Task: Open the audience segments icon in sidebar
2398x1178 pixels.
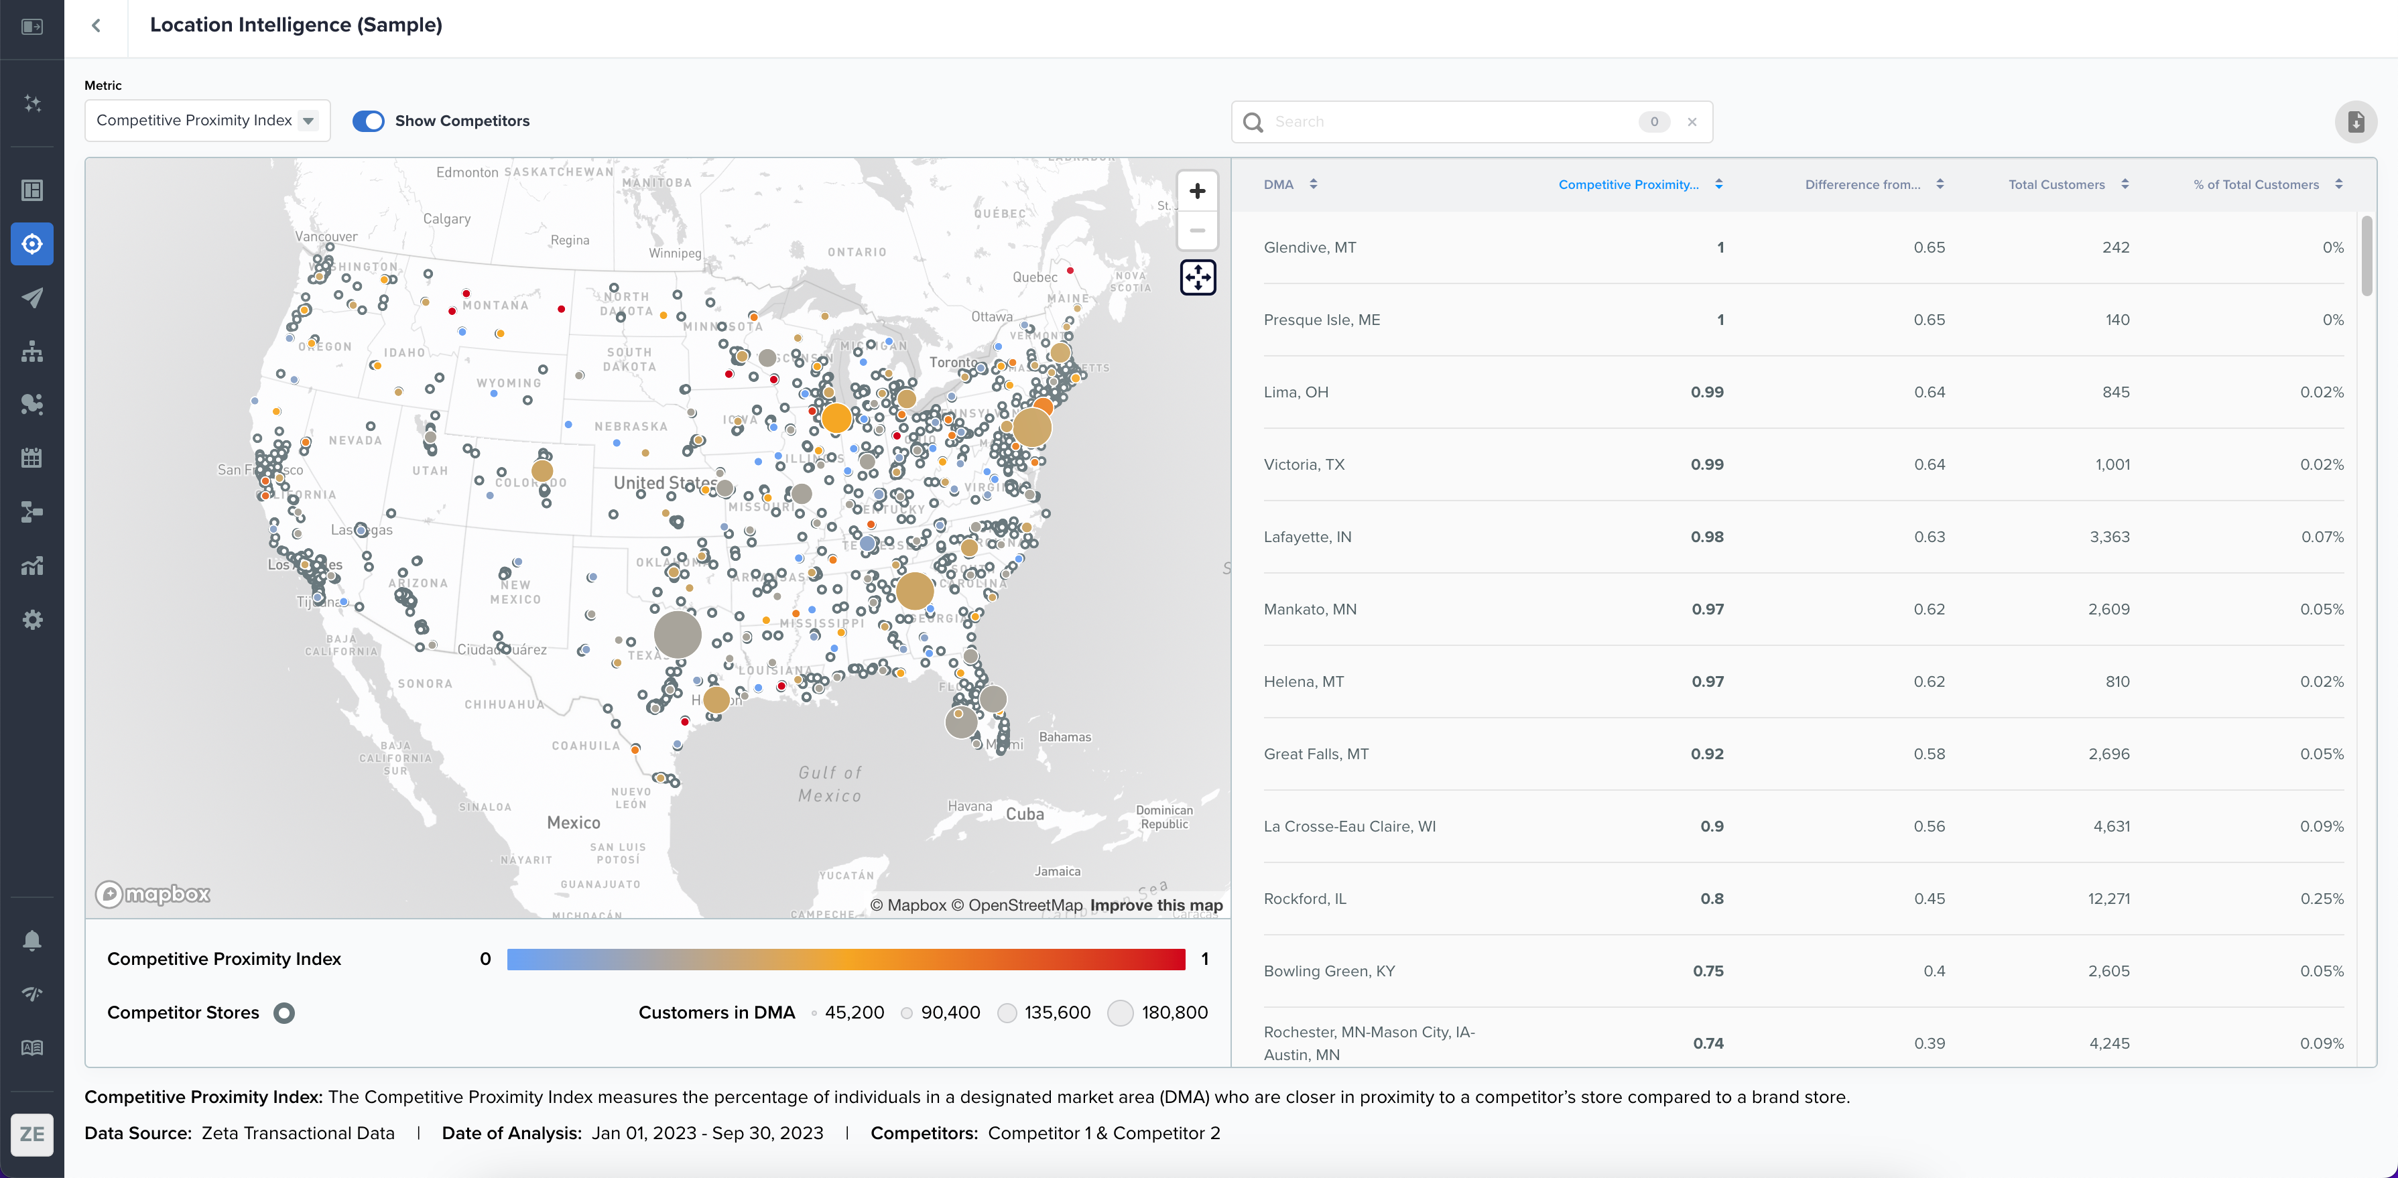Action: point(31,404)
